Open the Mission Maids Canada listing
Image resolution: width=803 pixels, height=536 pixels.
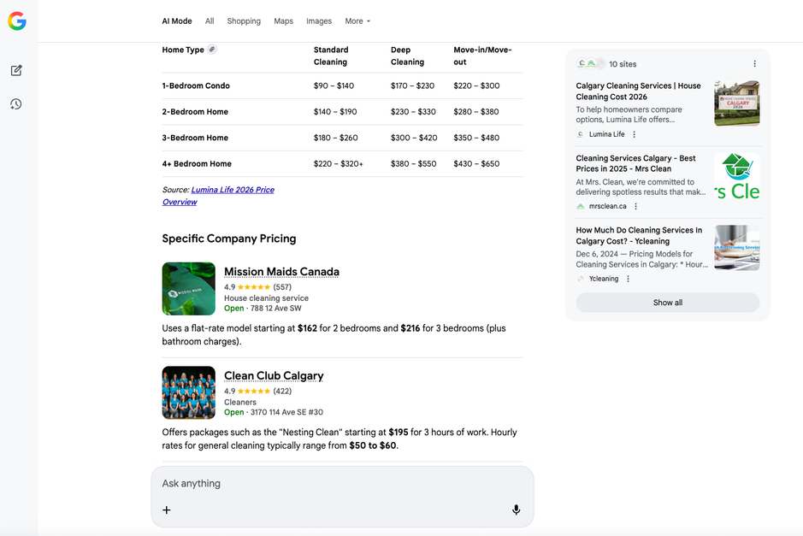click(281, 272)
